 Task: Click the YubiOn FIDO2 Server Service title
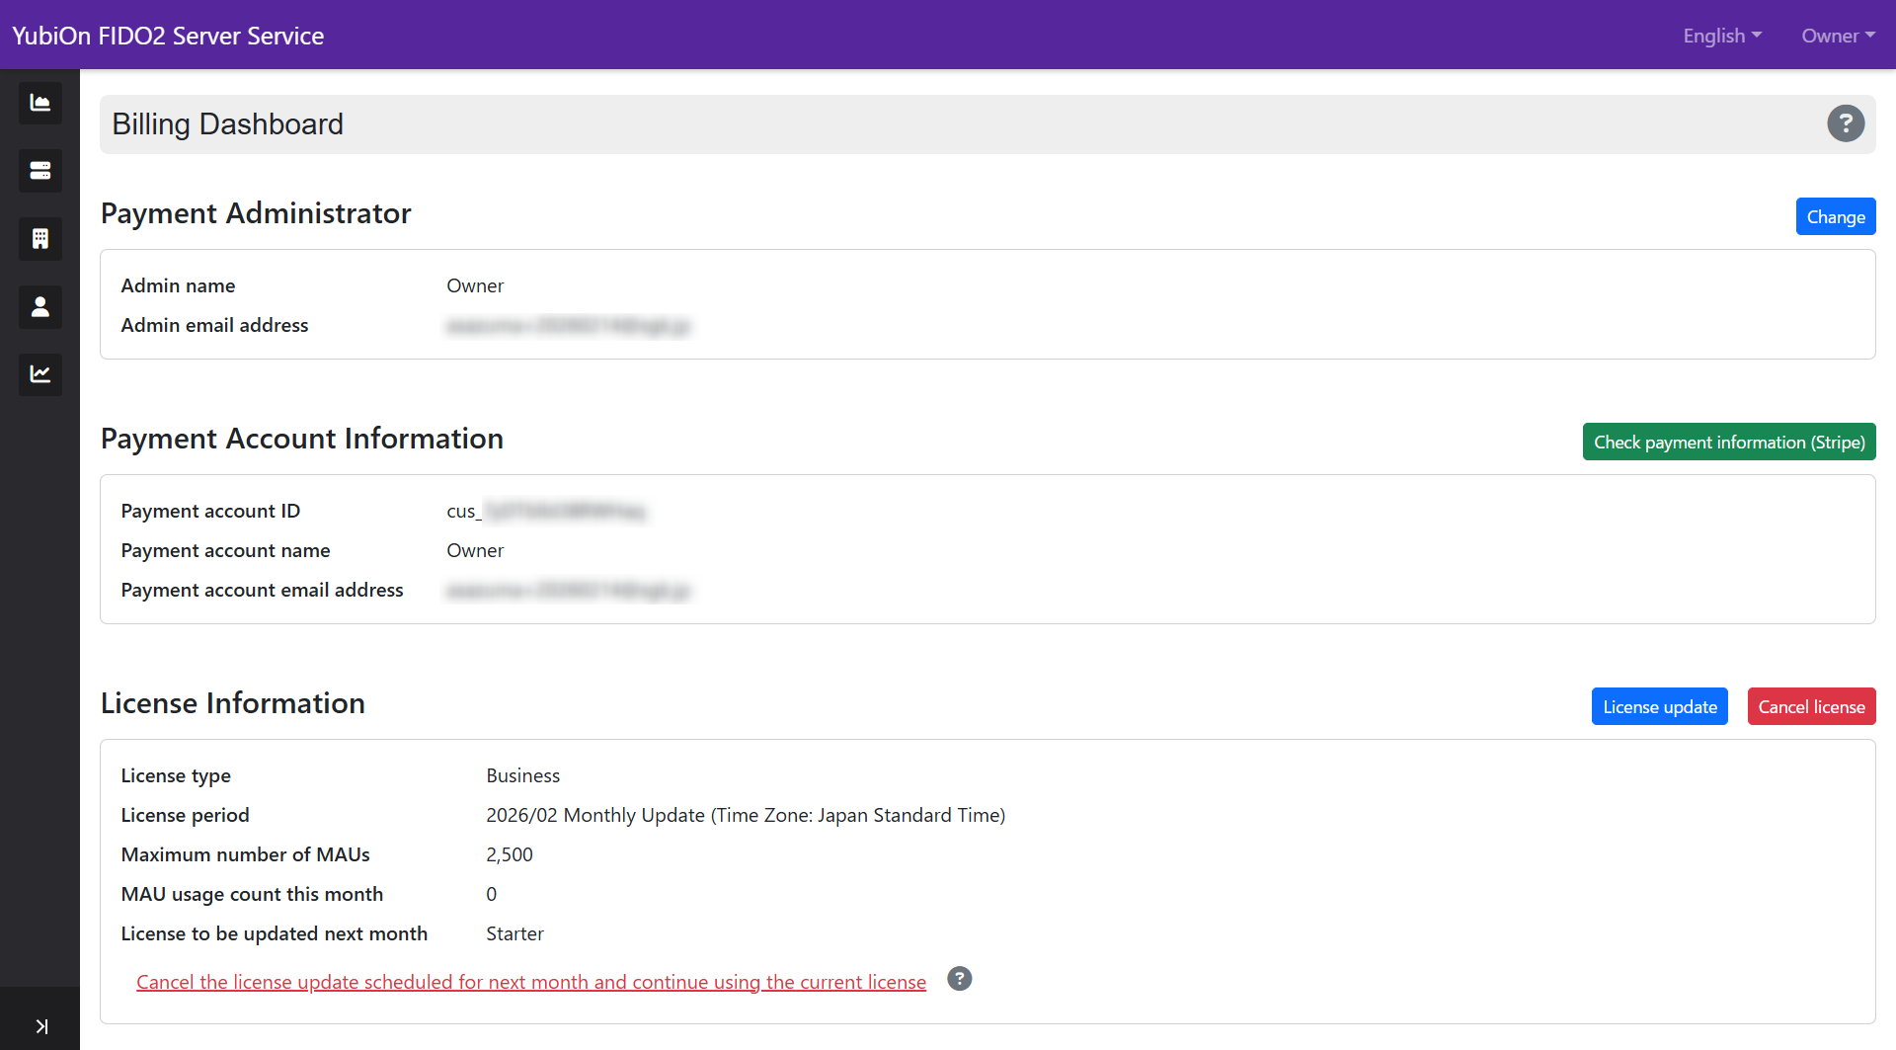pos(168,36)
